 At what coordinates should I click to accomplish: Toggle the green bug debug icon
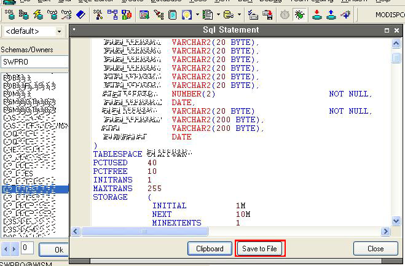click(x=299, y=15)
